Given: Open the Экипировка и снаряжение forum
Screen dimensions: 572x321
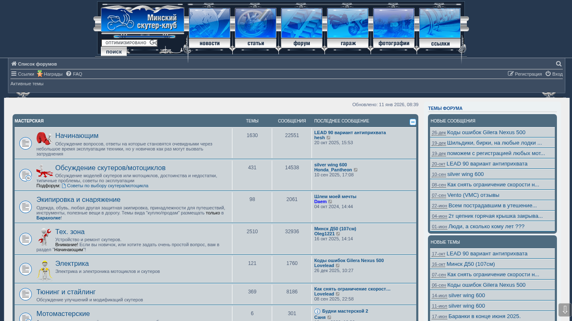Looking at the screenshot, I should 78,200.
